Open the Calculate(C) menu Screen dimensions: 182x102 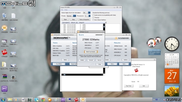click(66, 23)
